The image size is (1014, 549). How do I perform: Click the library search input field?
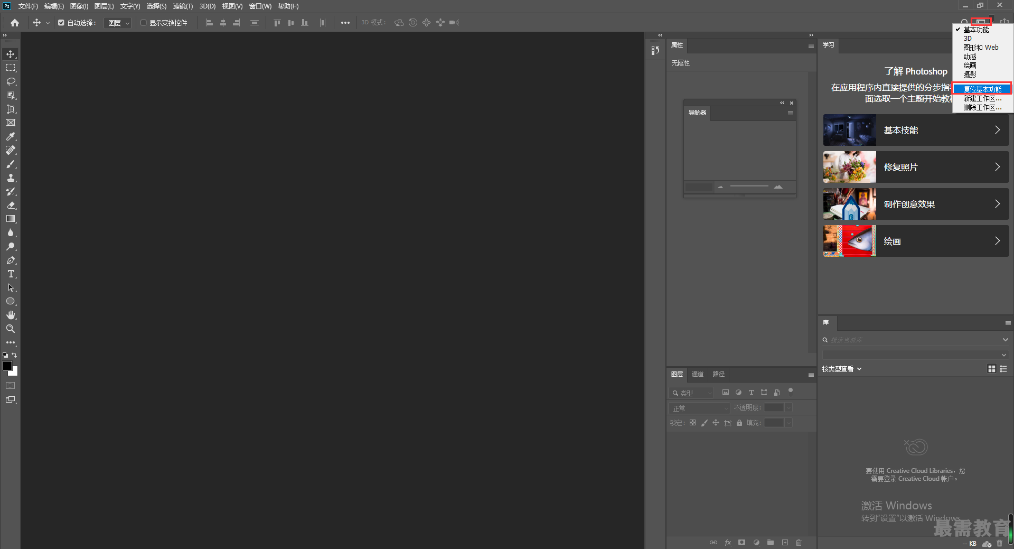tap(915, 340)
